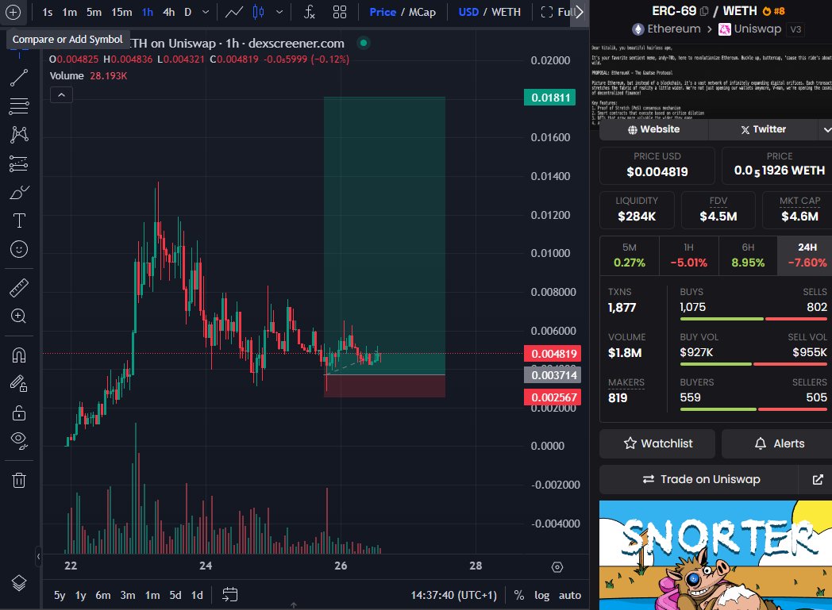Select the Text annotation tool
This screenshot has height=610, width=832.
click(19, 221)
